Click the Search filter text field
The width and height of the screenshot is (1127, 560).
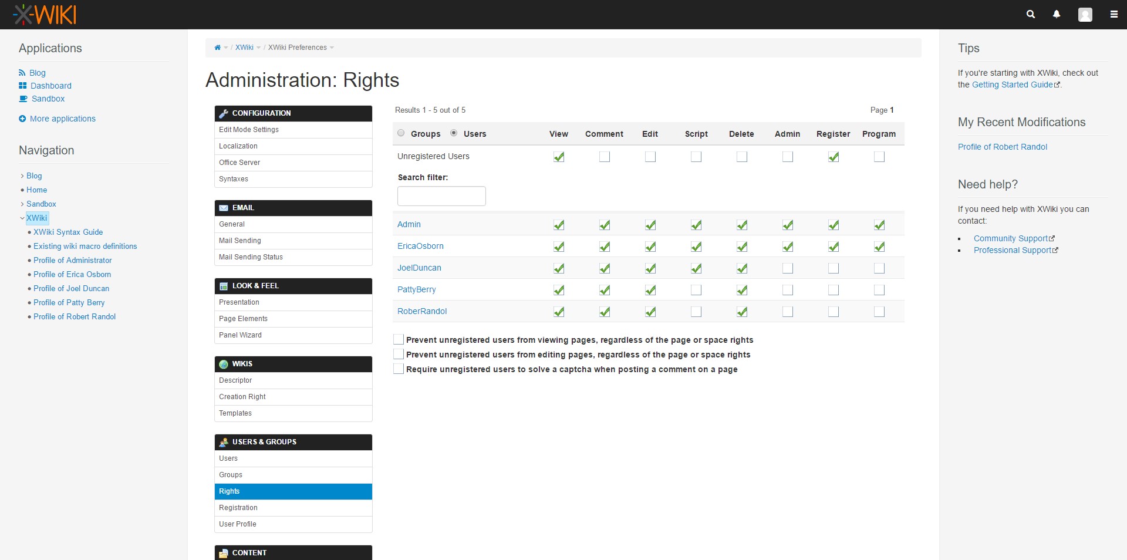(x=441, y=196)
